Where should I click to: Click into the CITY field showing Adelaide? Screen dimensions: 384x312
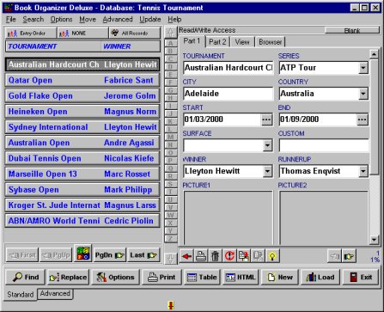tap(229, 94)
